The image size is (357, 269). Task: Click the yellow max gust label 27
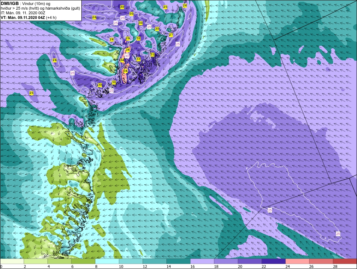(x=171, y=35)
